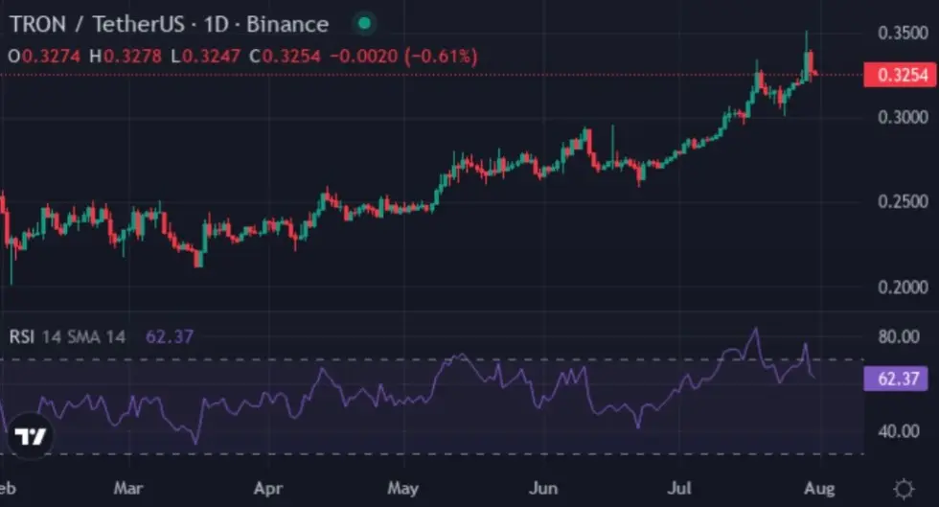Click the TradingView logo icon
This screenshot has width=939, height=507.
pos(30,436)
